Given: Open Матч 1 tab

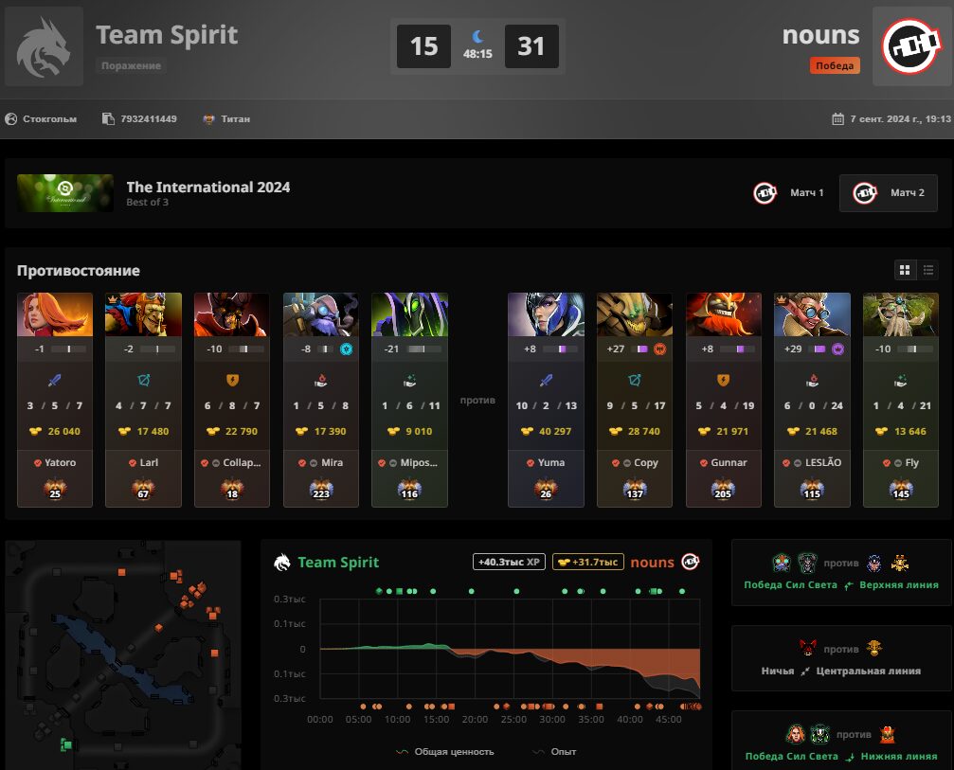Looking at the screenshot, I should pyautogui.click(x=789, y=193).
